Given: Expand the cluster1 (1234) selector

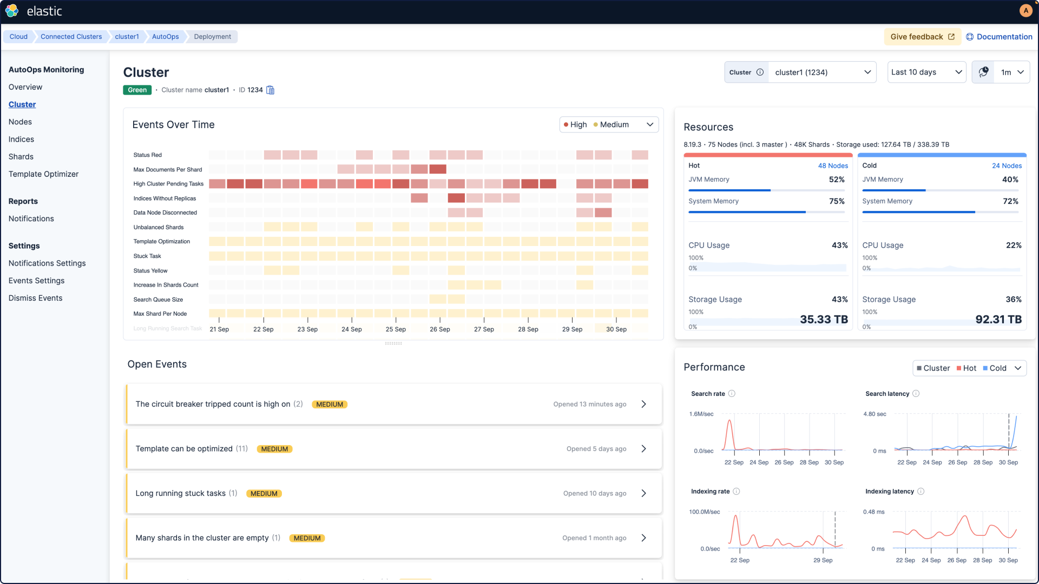Looking at the screenshot, I should (x=822, y=72).
